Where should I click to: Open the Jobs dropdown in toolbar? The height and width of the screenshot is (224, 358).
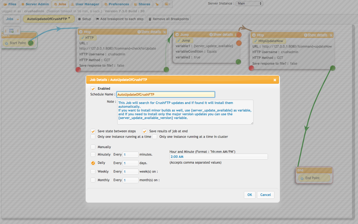12,19
